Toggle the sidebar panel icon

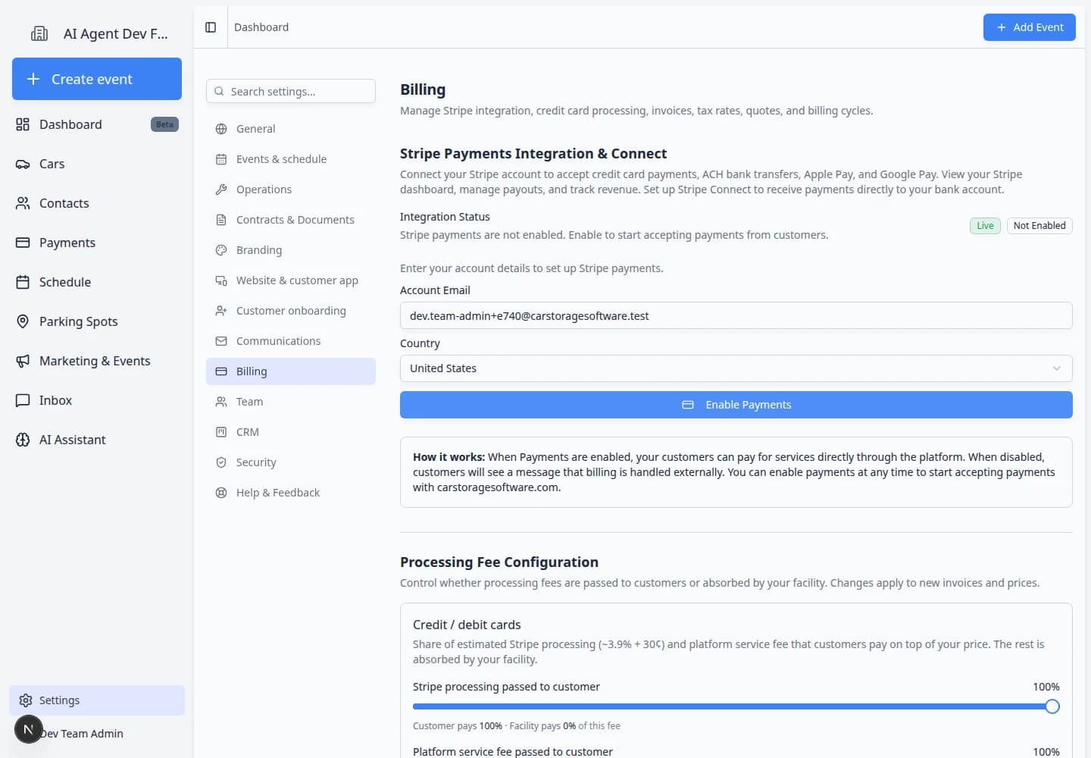pos(211,27)
